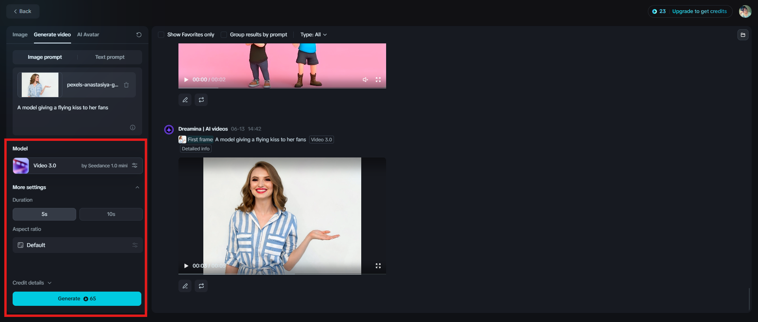The width and height of the screenshot is (758, 322).
Task: Click the aspect ratio sliders icon
Action: (x=135, y=245)
